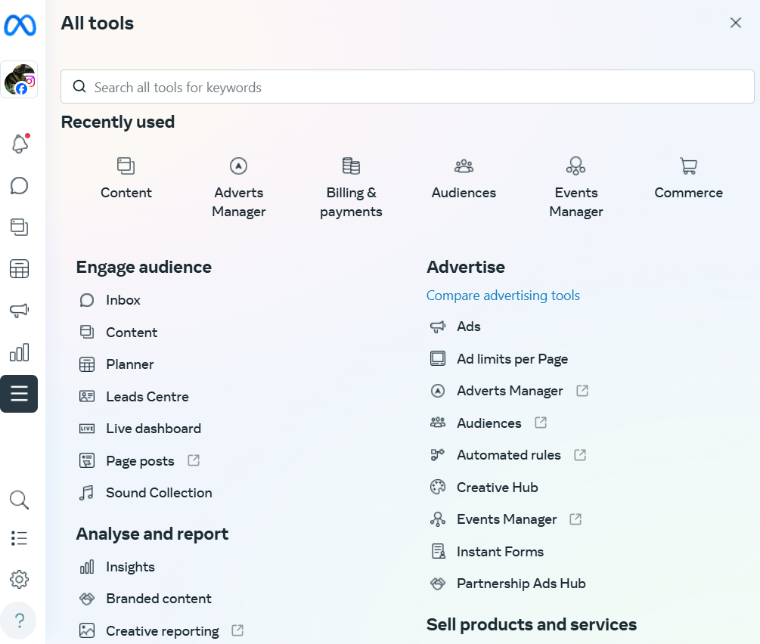Click the help question mark icon
The image size is (760, 644).
(x=19, y=621)
